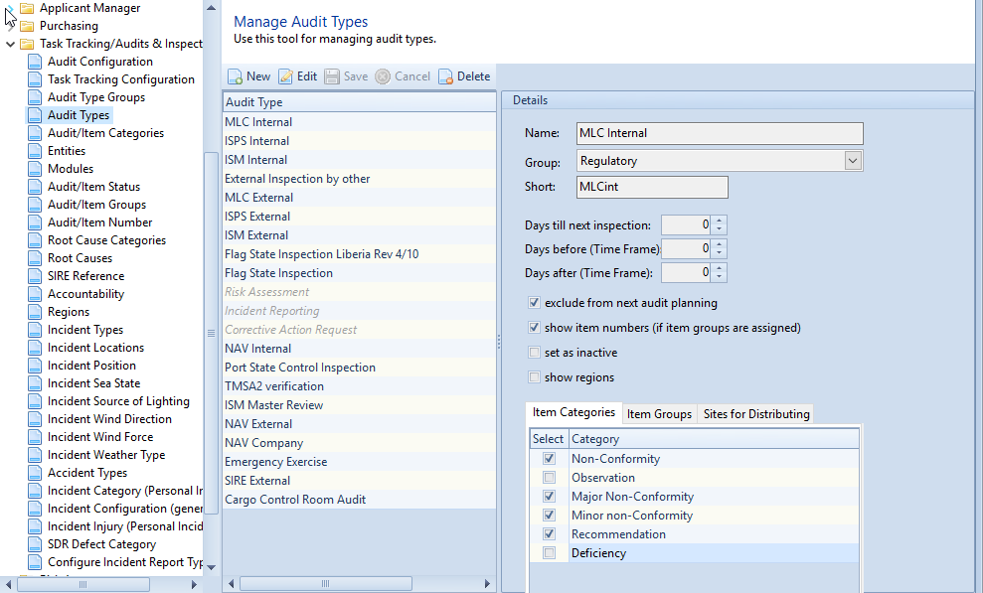Click the Incident Sea State page icon
Viewport: 983px width, 593px height.
pyautogui.click(x=35, y=383)
